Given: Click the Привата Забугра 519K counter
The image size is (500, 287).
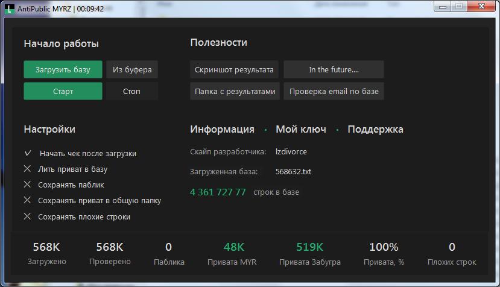Looking at the screenshot, I should click(310, 254).
